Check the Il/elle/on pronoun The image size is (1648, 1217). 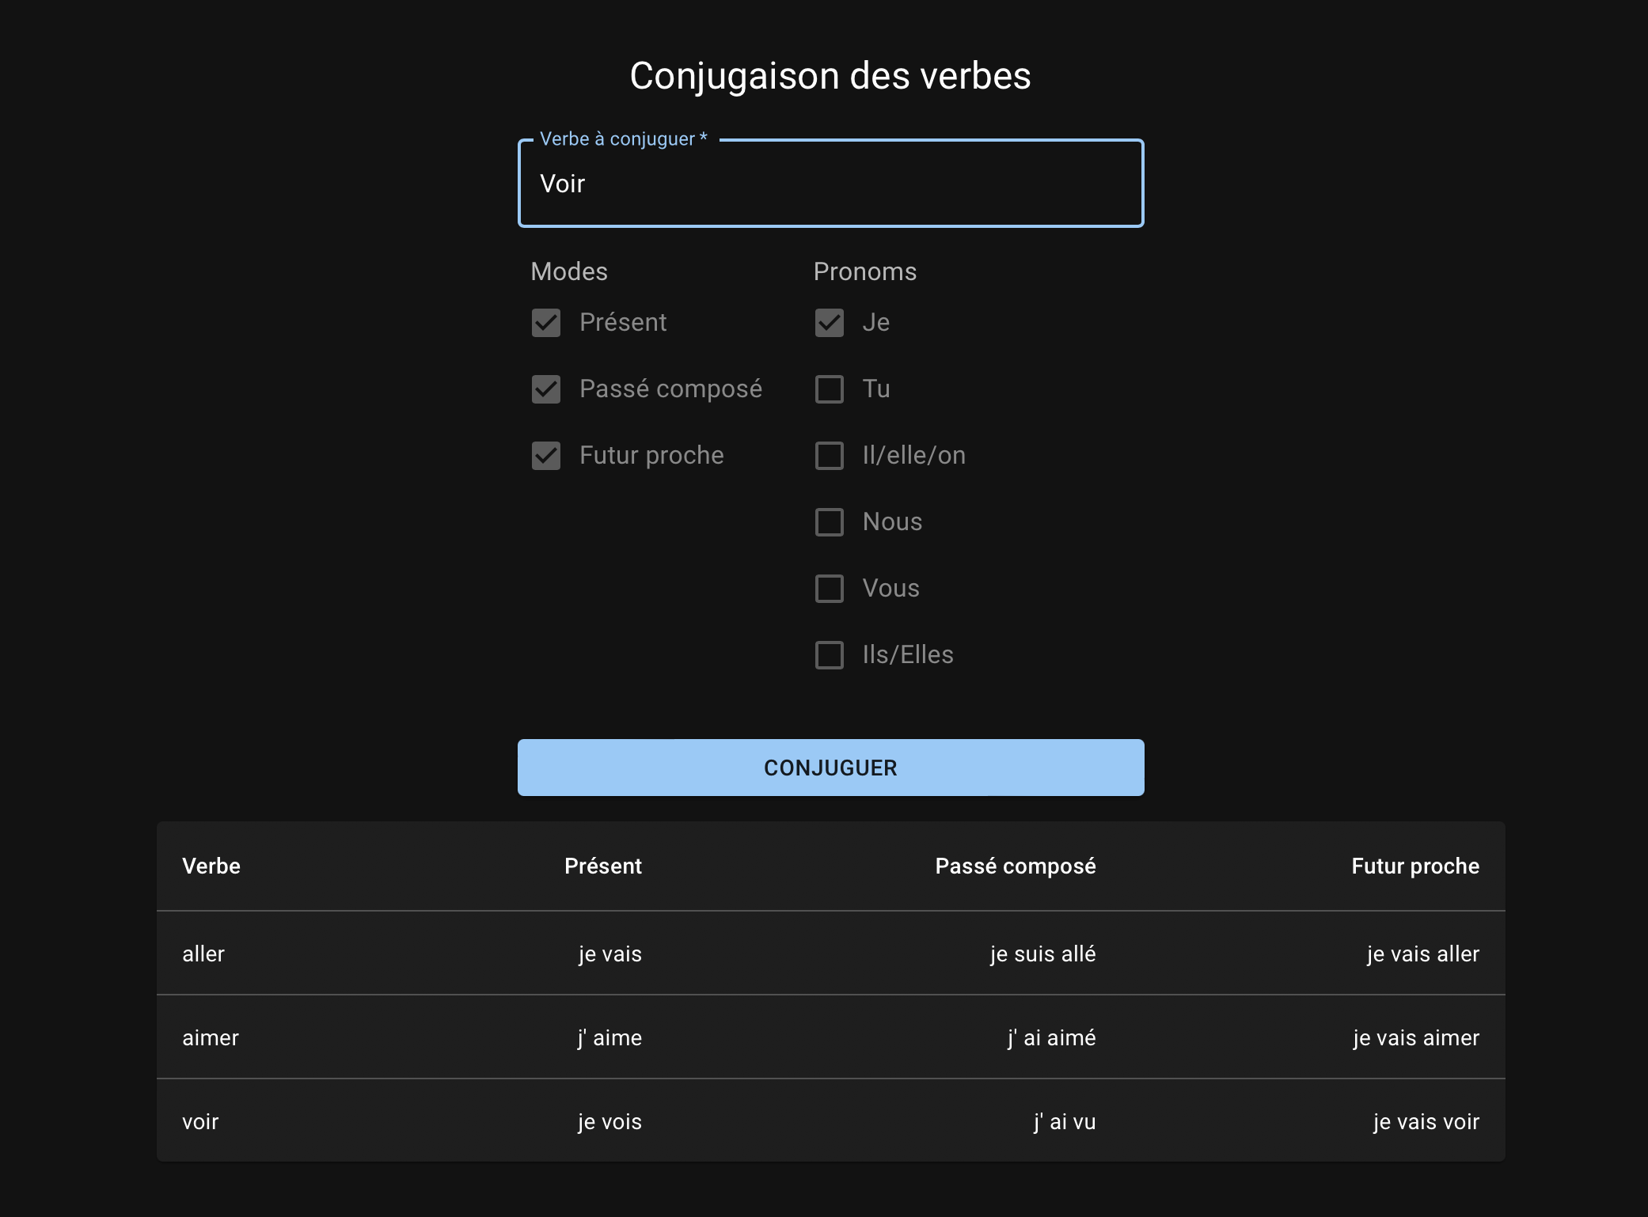pyautogui.click(x=830, y=456)
